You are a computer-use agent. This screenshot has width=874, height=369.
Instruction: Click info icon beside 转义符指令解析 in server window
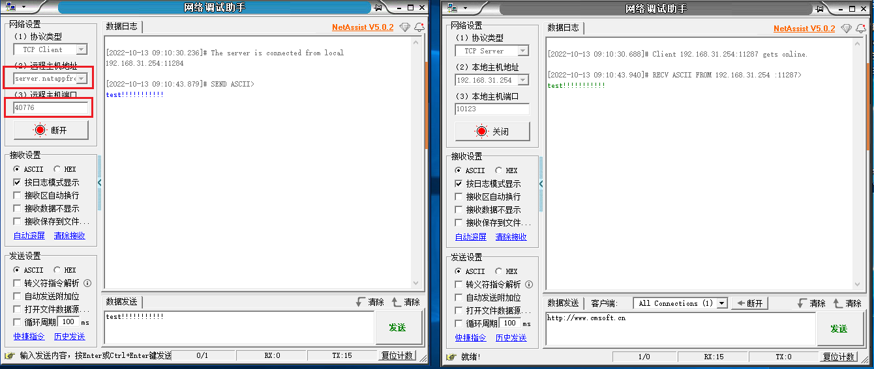(x=529, y=284)
